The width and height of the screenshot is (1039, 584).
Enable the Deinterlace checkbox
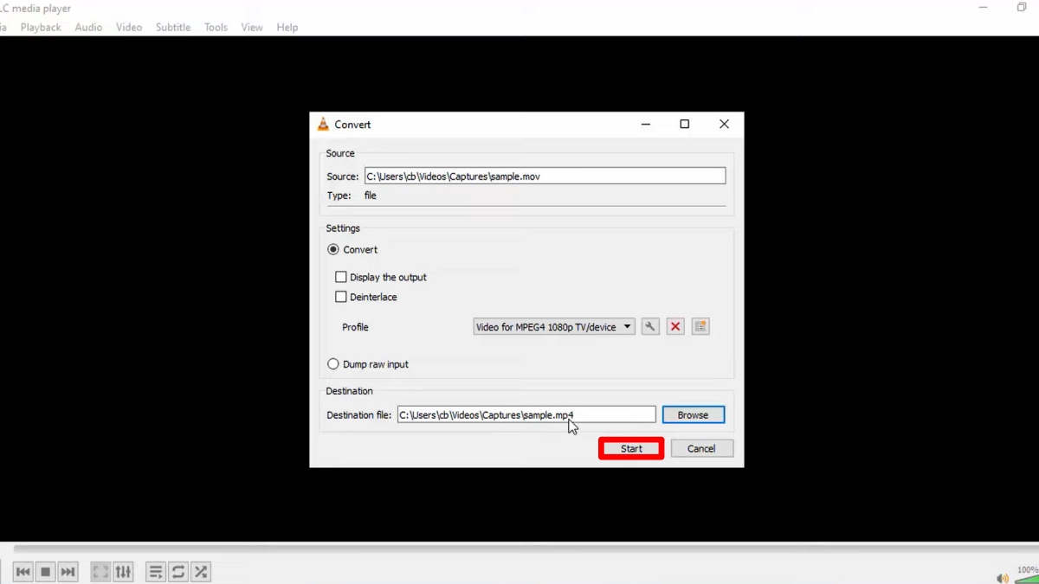tap(365, 297)
